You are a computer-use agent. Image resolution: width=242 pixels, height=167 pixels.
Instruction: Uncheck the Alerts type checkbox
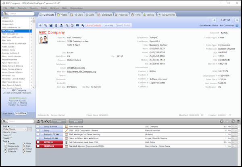(24, 144)
